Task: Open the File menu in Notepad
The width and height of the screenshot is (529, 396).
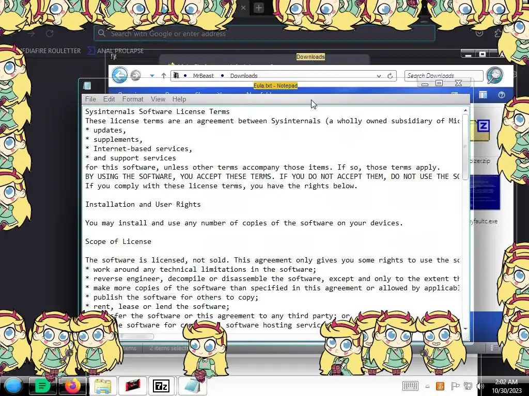Action: [90, 100]
